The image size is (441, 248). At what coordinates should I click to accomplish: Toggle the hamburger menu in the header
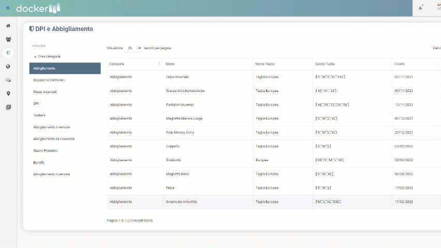(8, 8)
